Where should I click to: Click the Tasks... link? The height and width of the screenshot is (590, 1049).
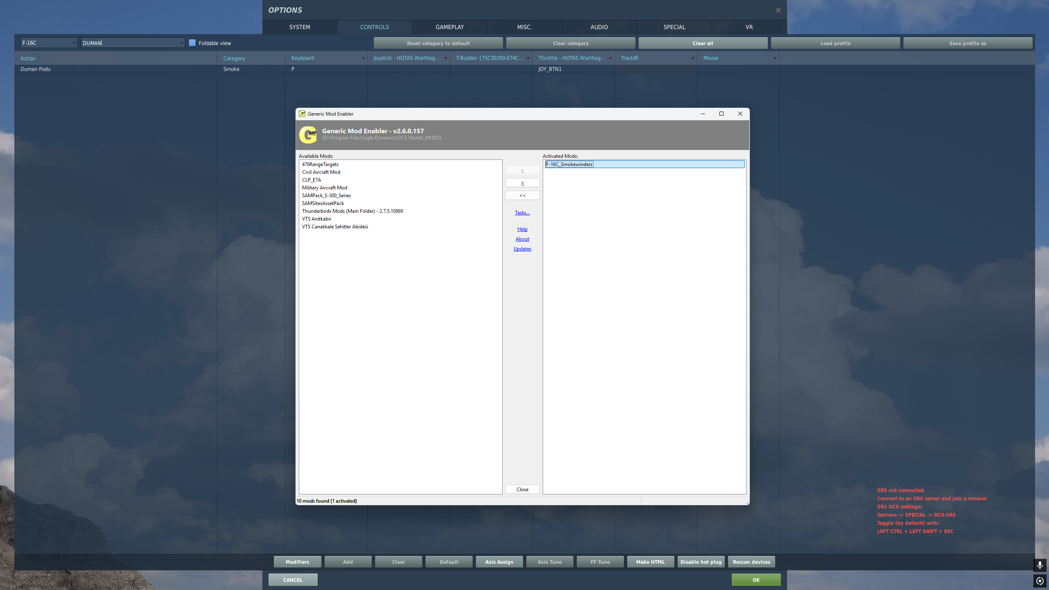click(522, 213)
